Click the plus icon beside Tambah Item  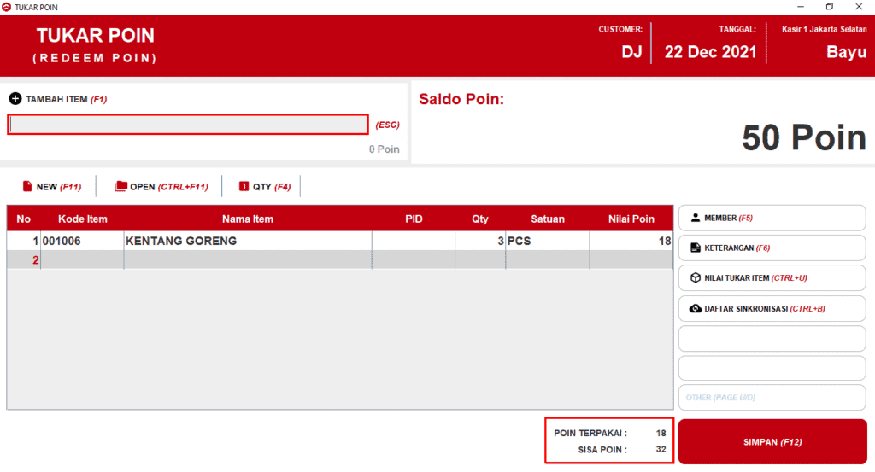tap(15, 99)
